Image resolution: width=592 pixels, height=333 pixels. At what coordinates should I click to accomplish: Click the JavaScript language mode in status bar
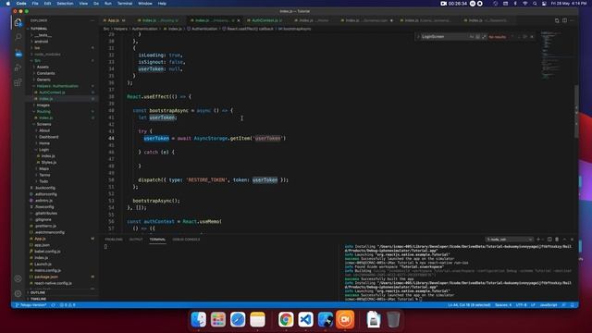pos(549,304)
